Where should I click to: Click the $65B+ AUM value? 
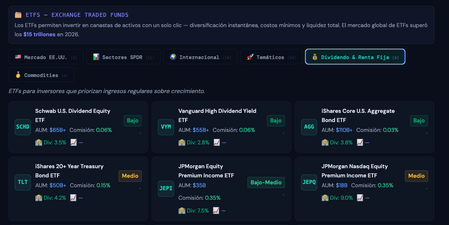(x=58, y=130)
